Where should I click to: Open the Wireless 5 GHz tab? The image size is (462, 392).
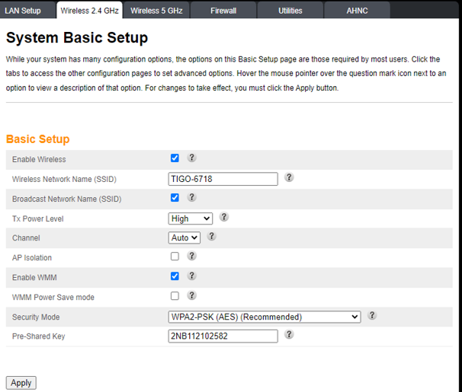click(x=156, y=11)
